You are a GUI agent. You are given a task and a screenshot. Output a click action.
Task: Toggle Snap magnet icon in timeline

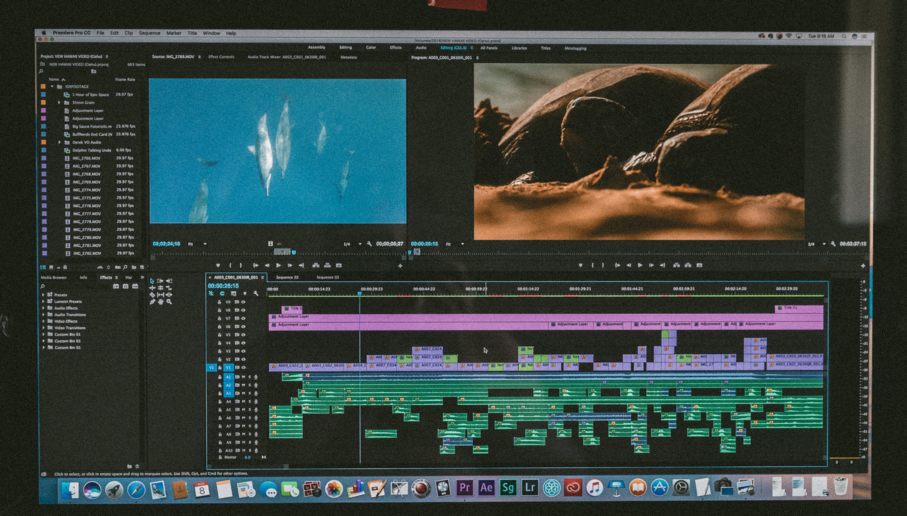coord(222,293)
